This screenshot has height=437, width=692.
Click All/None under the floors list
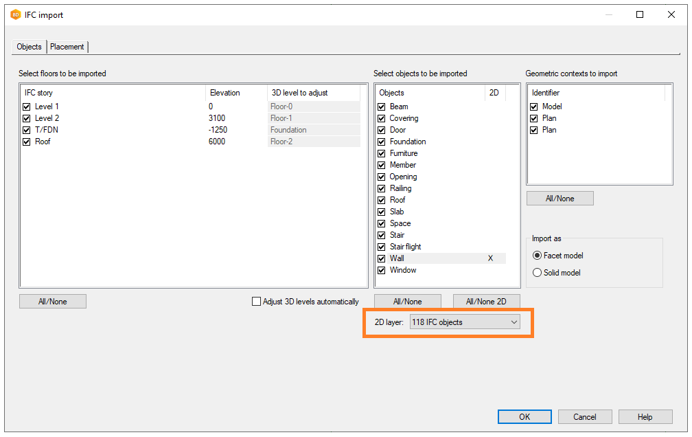click(53, 302)
